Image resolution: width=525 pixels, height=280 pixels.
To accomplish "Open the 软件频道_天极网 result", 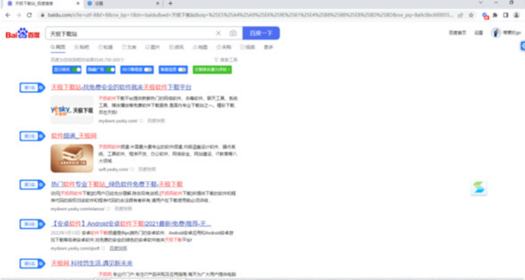I will click(x=74, y=136).
